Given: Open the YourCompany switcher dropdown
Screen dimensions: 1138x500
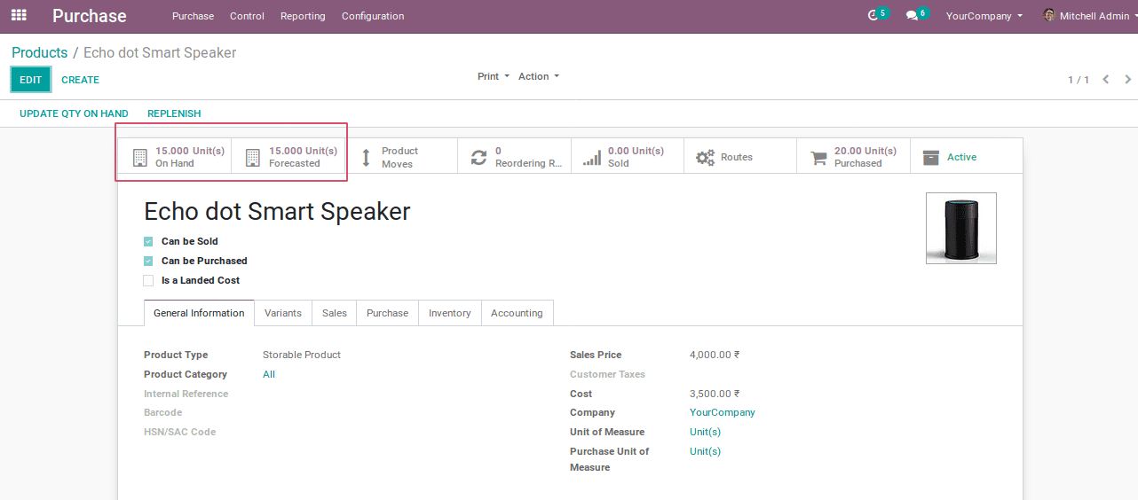Looking at the screenshot, I should click(984, 16).
